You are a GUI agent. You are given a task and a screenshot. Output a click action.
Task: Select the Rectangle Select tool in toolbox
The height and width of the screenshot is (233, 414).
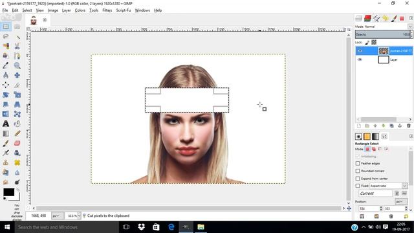coord(6,27)
